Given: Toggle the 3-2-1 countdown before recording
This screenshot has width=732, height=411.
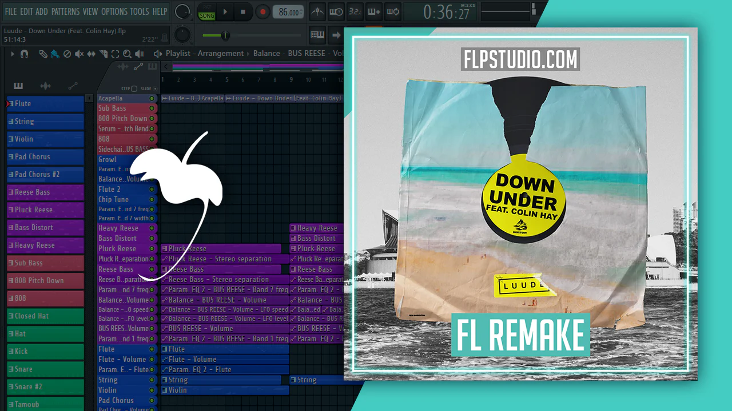Looking at the screenshot, I should click(x=355, y=11).
